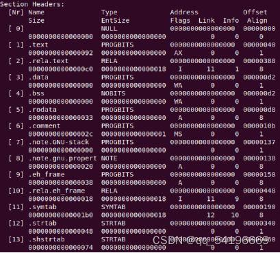The width and height of the screenshot is (280, 253).
Task: Click the 'Offset' column header
Action: coord(255,12)
